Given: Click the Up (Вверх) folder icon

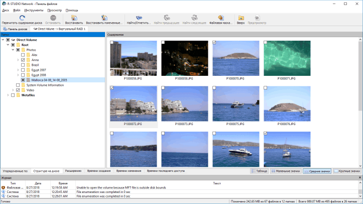Looking at the screenshot, I should click(x=241, y=18).
